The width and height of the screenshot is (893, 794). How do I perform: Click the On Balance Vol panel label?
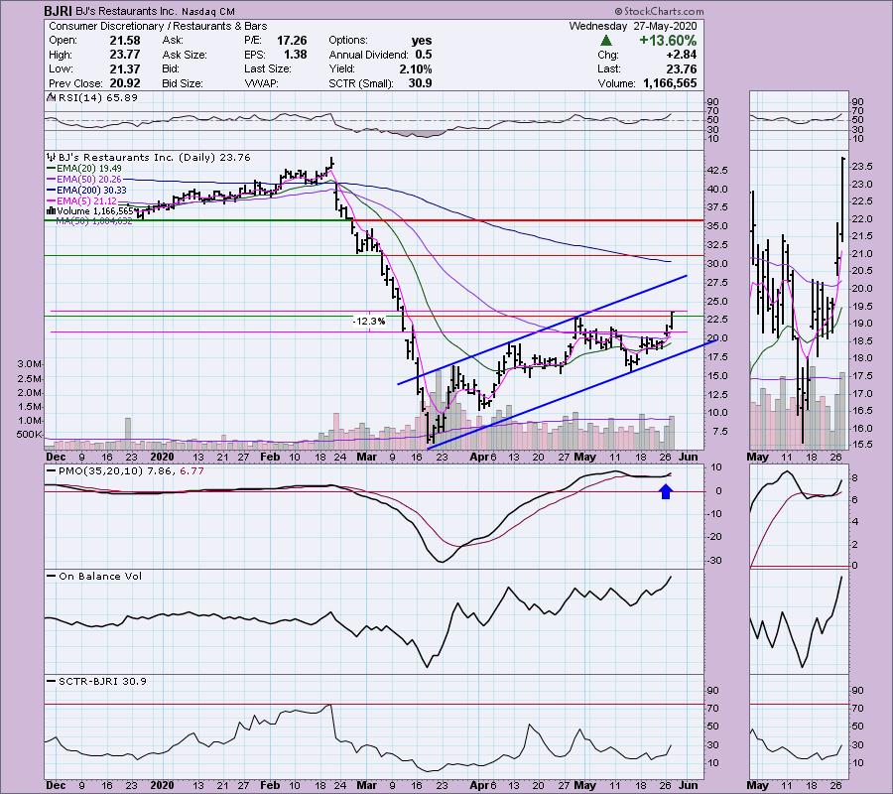pos(100,577)
